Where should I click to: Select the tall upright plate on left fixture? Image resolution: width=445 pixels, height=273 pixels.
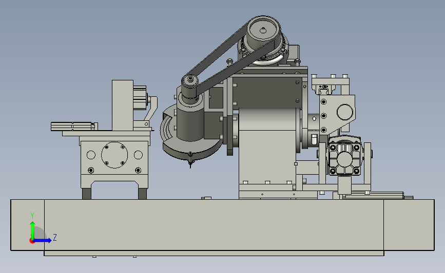click(x=123, y=106)
